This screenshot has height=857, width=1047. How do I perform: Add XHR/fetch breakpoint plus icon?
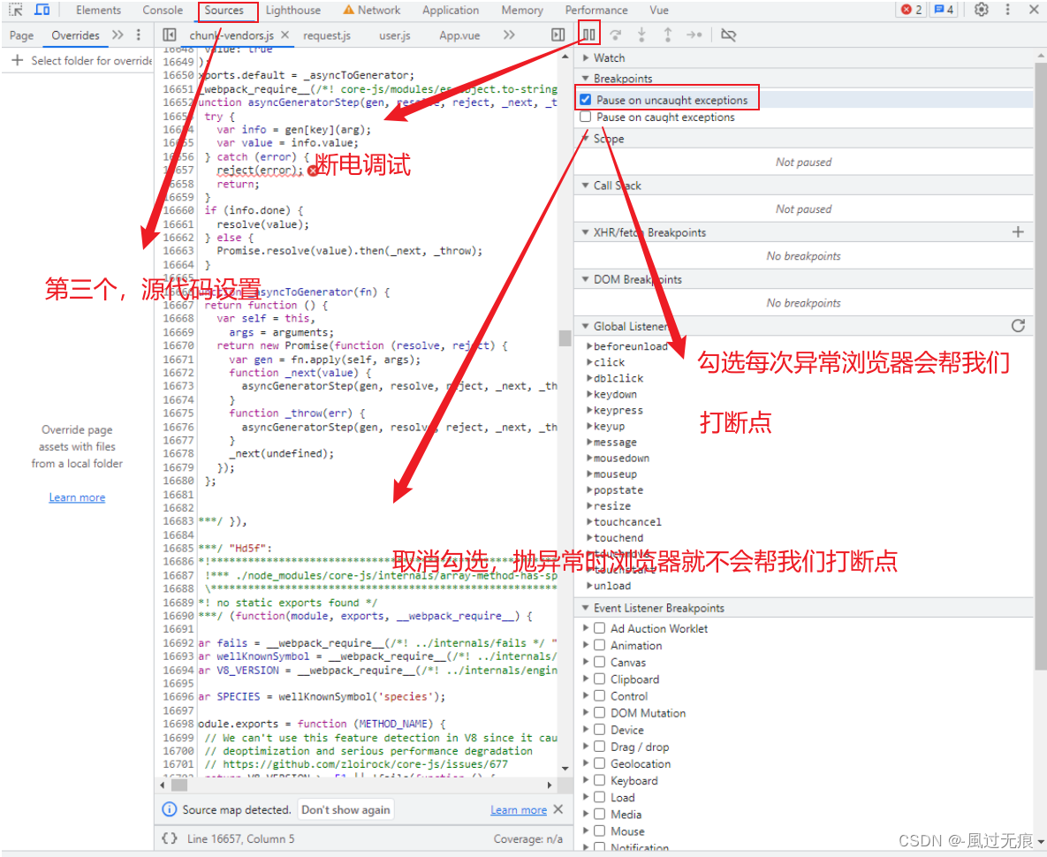[x=1018, y=232]
